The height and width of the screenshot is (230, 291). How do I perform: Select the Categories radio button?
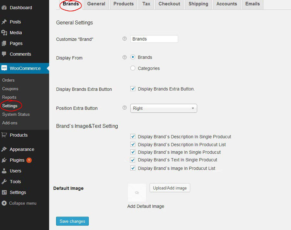tap(133, 68)
